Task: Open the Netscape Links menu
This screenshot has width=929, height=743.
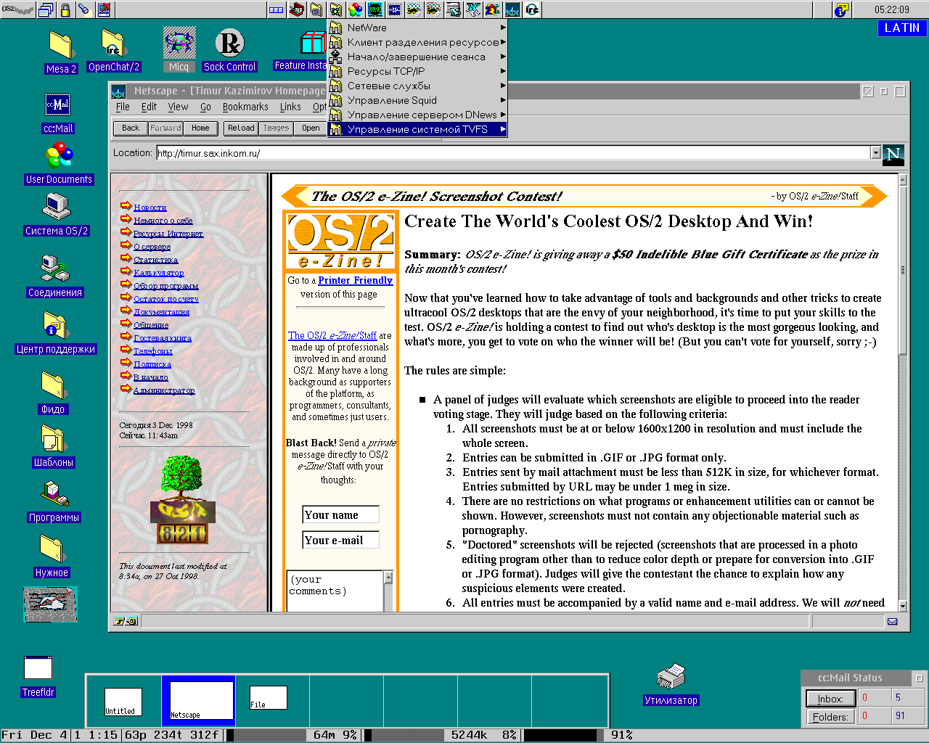Action: click(x=290, y=107)
